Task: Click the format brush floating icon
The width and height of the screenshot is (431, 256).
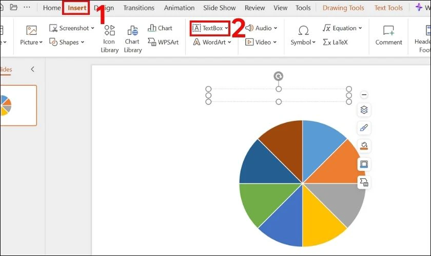Action: (x=364, y=128)
